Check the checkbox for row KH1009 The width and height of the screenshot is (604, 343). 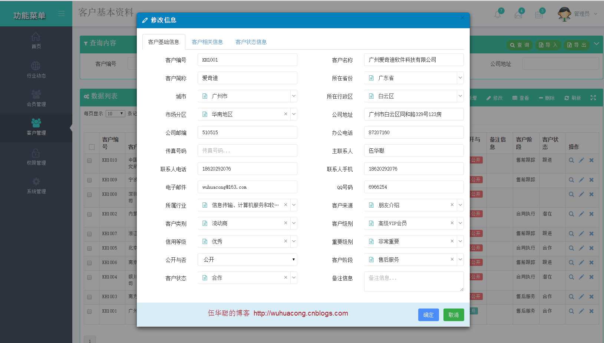89,181
